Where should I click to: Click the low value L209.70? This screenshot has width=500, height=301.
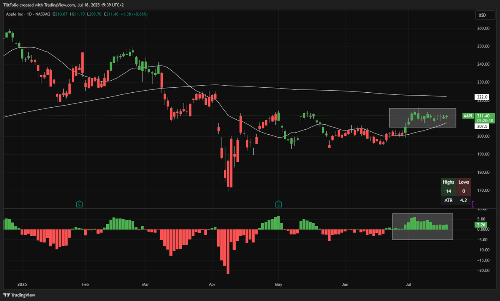(x=93, y=14)
